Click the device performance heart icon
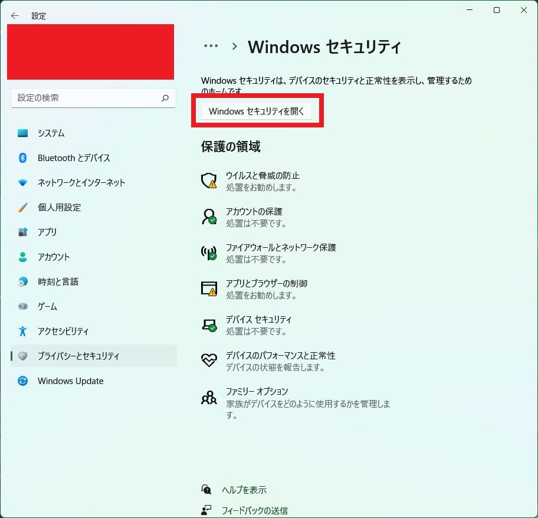538x518 pixels. pyautogui.click(x=209, y=360)
